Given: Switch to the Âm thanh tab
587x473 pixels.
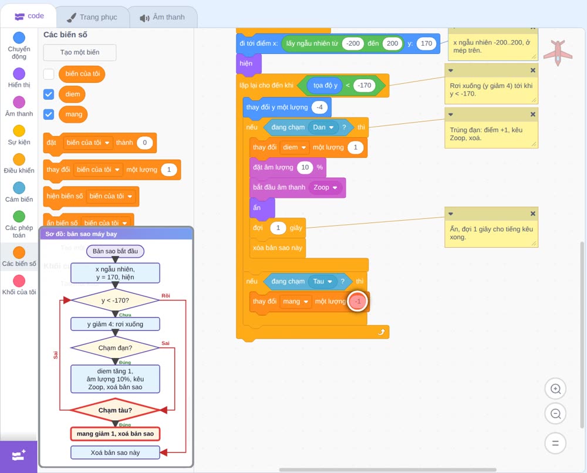Looking at the screenshot, I should 163,17.
